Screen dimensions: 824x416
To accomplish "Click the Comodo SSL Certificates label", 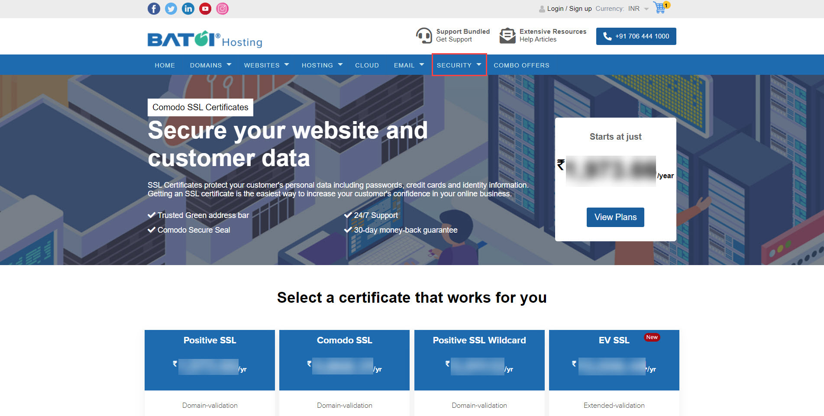I will click(x=200, y=107).
